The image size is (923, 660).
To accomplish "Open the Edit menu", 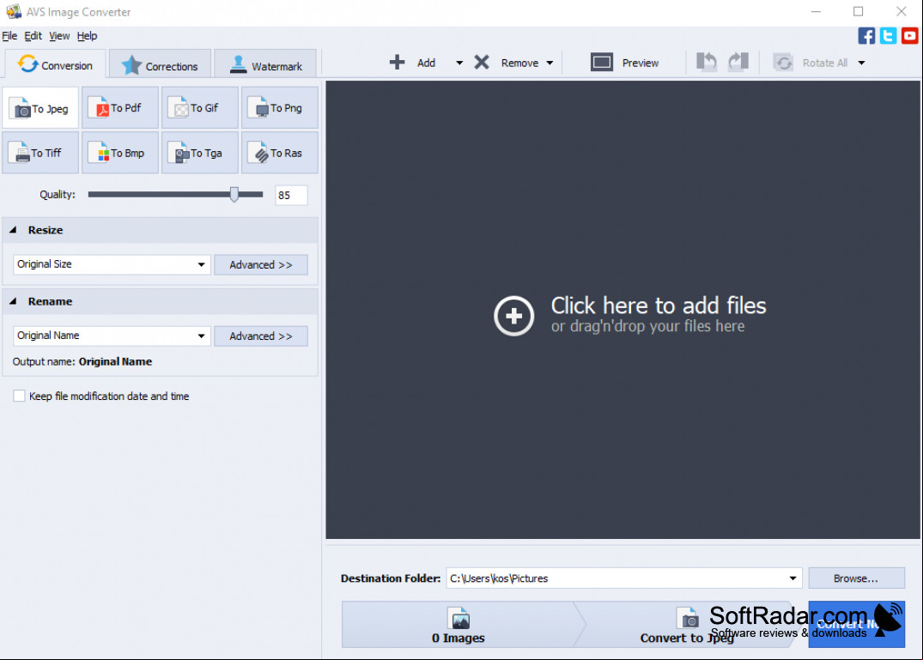I will point(33,36).
